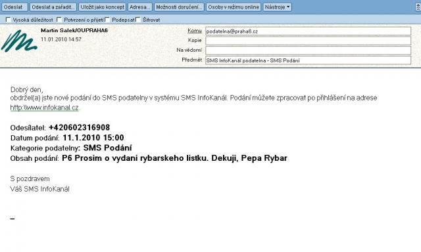Tick the Potvrzení o přijetí checkbox
Image resolution: width=421 pixels, height=252 pixels.
pyautogui.click(x=59, y=20)
